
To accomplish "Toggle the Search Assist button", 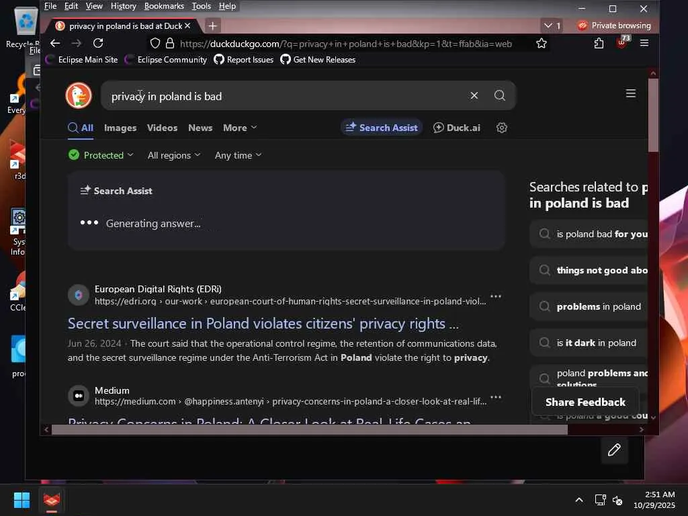I will point(382,128).
